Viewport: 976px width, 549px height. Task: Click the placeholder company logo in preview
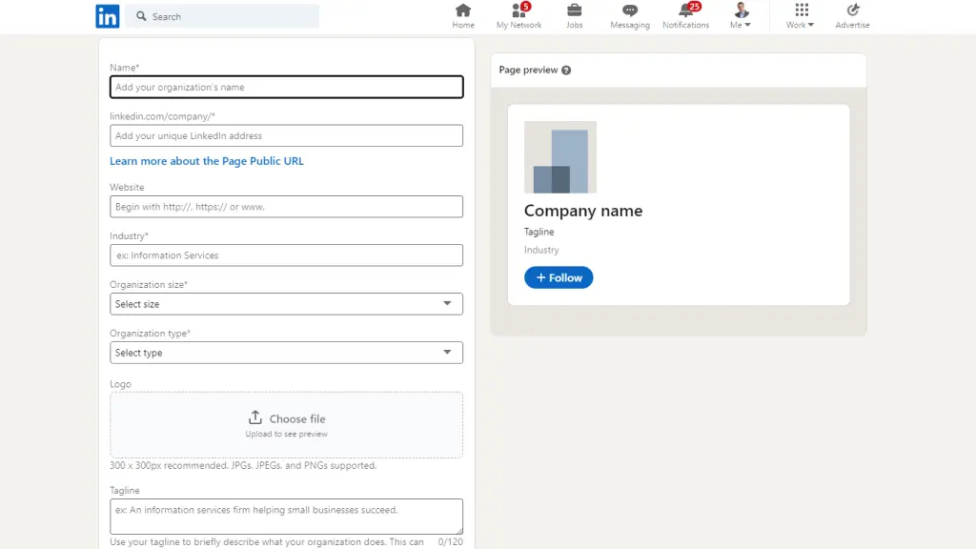coord(560,157)
